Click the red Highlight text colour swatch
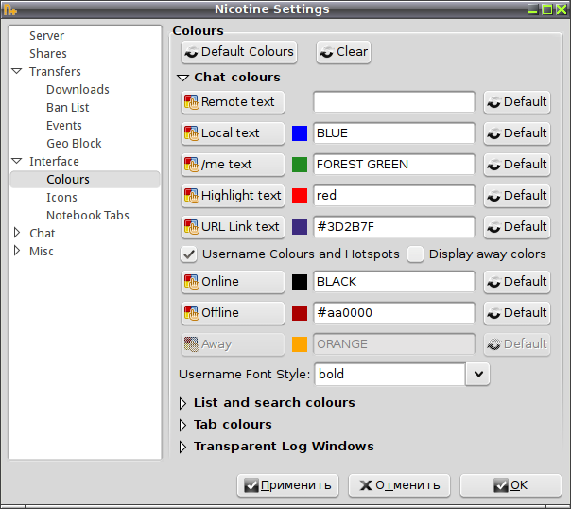Screen dimensions: 571x509 pyautogui.click(x=300, y=196)
